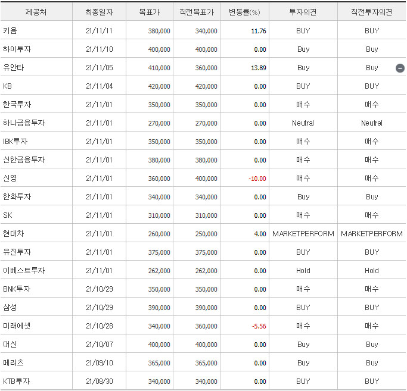Click 매수 opinion in SK row 투자의견

click(x=303, y=215)
